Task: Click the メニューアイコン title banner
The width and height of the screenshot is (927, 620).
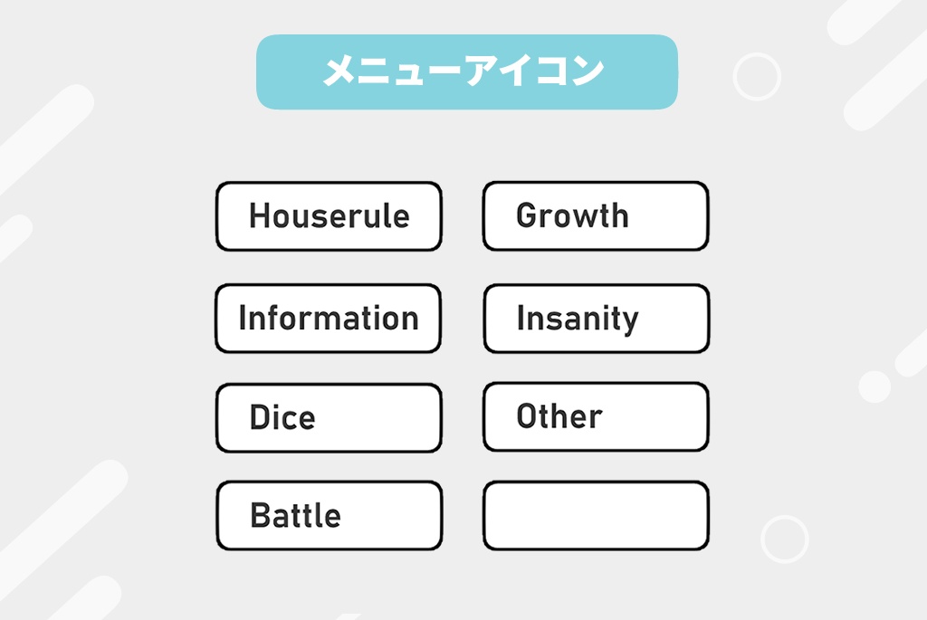Action: tap(466, 72)
